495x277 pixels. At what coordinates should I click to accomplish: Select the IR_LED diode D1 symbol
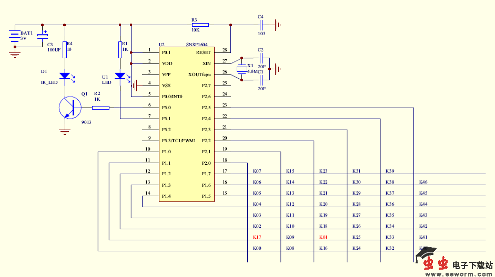coord(65,76)
